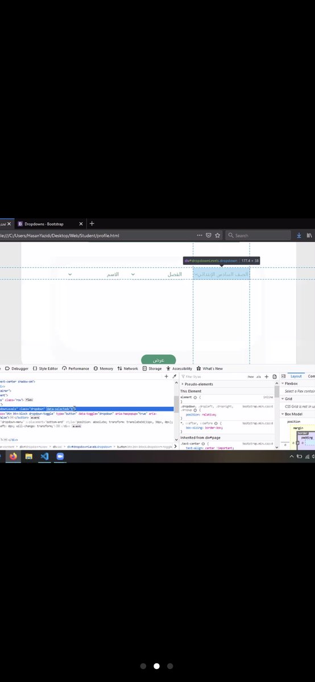Switch to the Debugger devtools tab
The height and width of the screenshot is (682, 315).
pyautogui.click(x=16, y=368)
